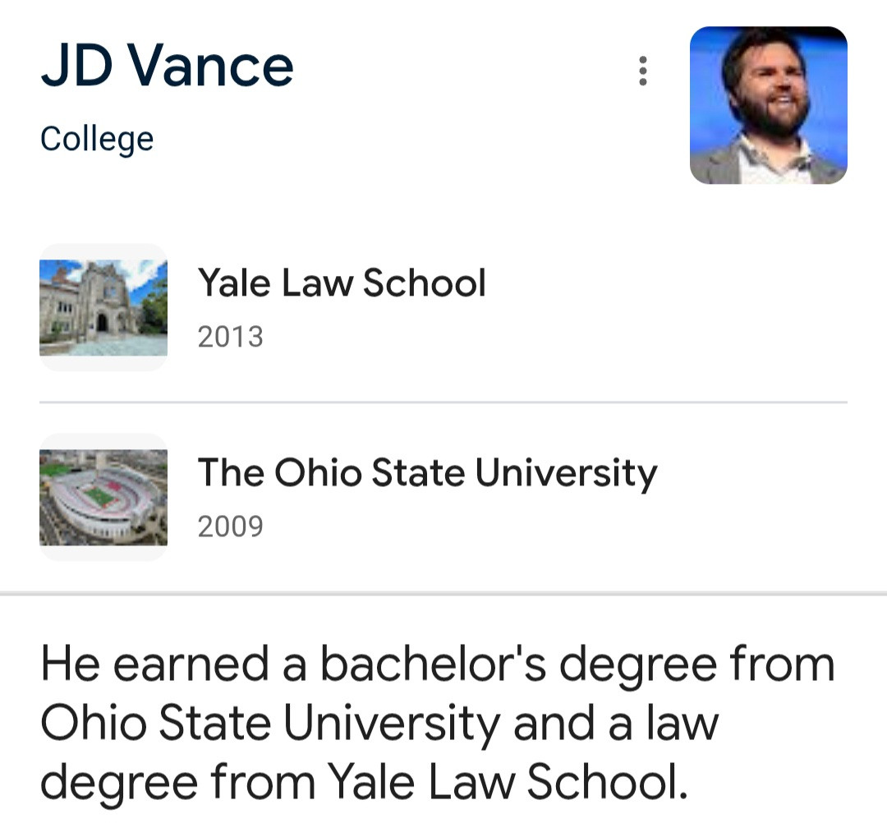Click the word "School." ending the summary

pyautogui.click(x=606, y=782)
